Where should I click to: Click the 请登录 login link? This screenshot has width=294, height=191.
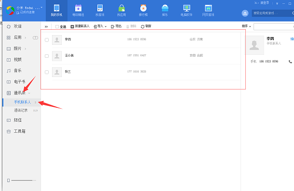pyautogui.click(x=265, y=3)
